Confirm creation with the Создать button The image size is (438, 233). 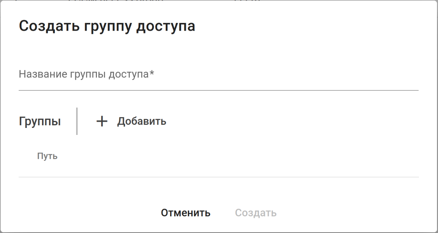[256, 213]
